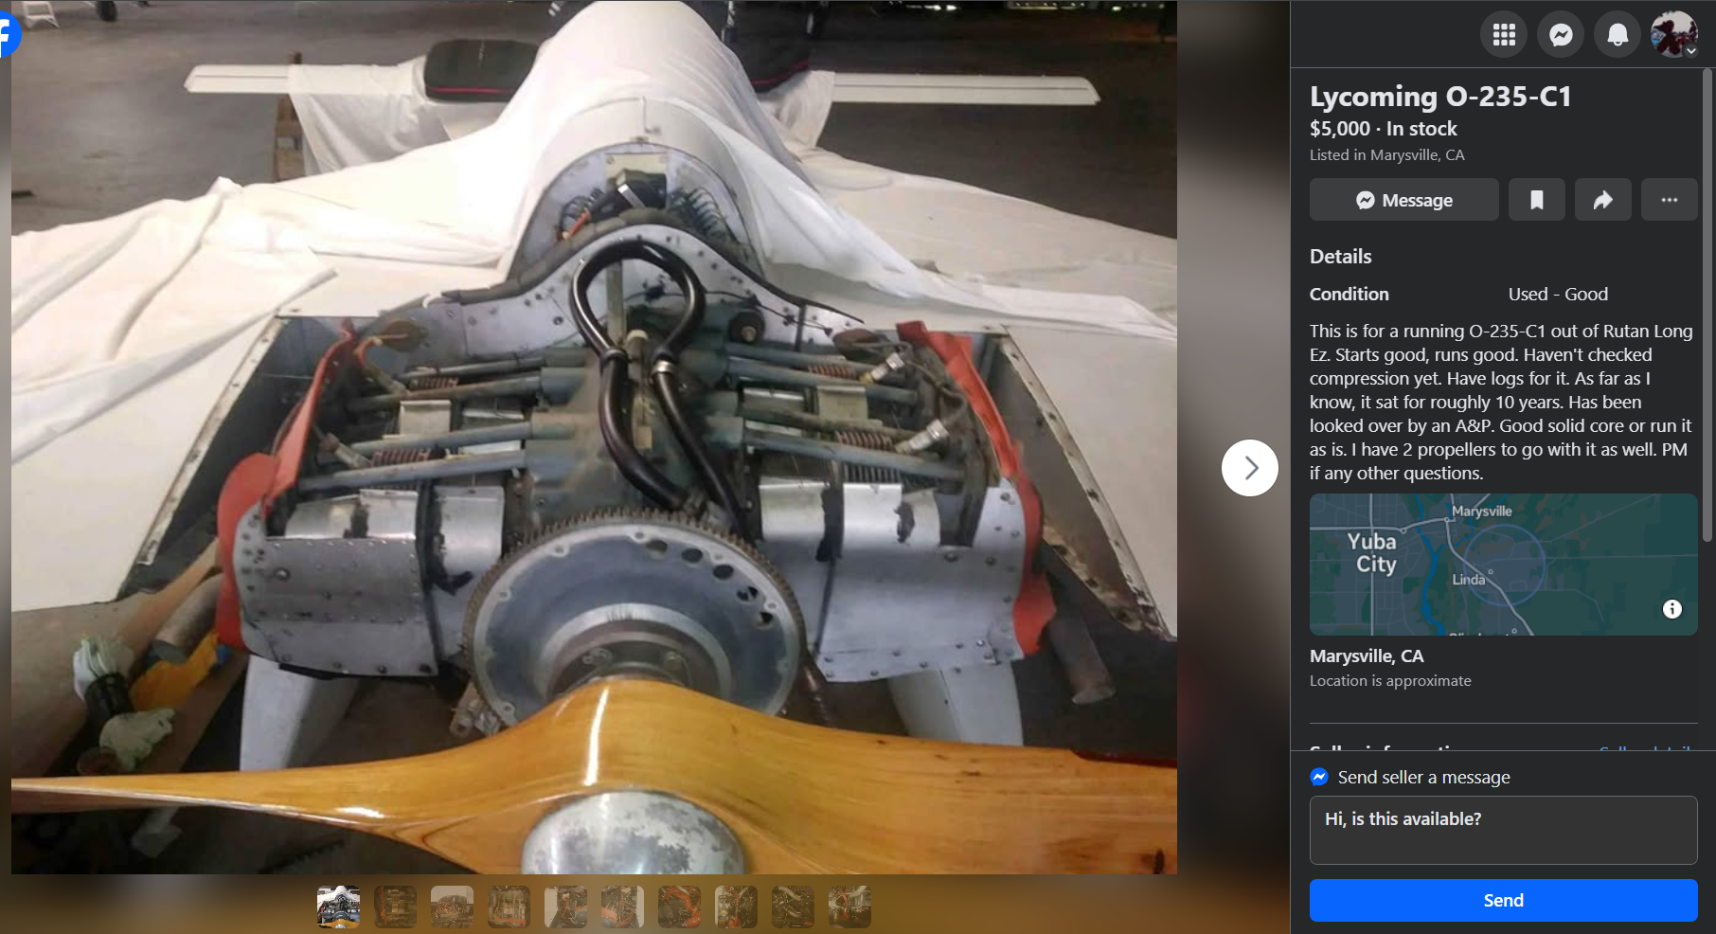Click the 'Hi, is this available?' message field
1716x934 pixels.
coord(1503,830)
